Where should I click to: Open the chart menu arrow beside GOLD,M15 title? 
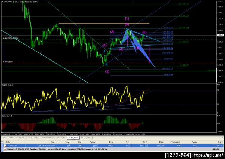[x=3, y=2]
